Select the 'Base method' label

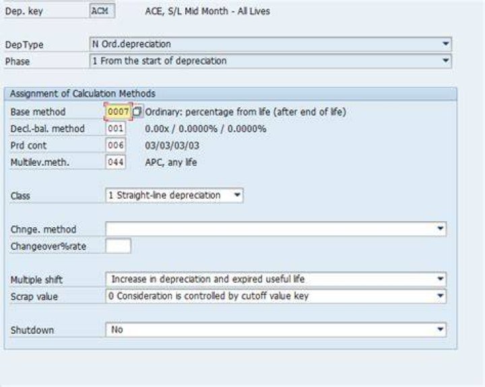coord(38,112)
